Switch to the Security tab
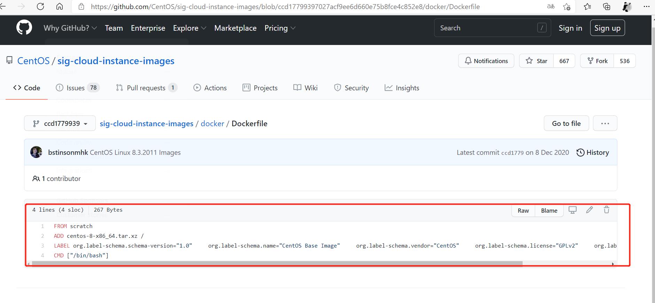 351,88
